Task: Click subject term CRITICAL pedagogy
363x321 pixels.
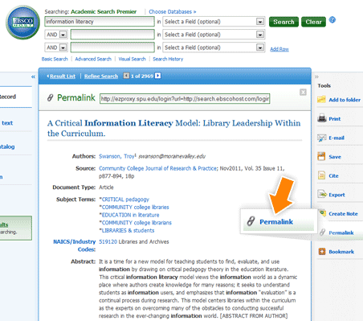Action: pyautogui.click(x=125, y=200)
